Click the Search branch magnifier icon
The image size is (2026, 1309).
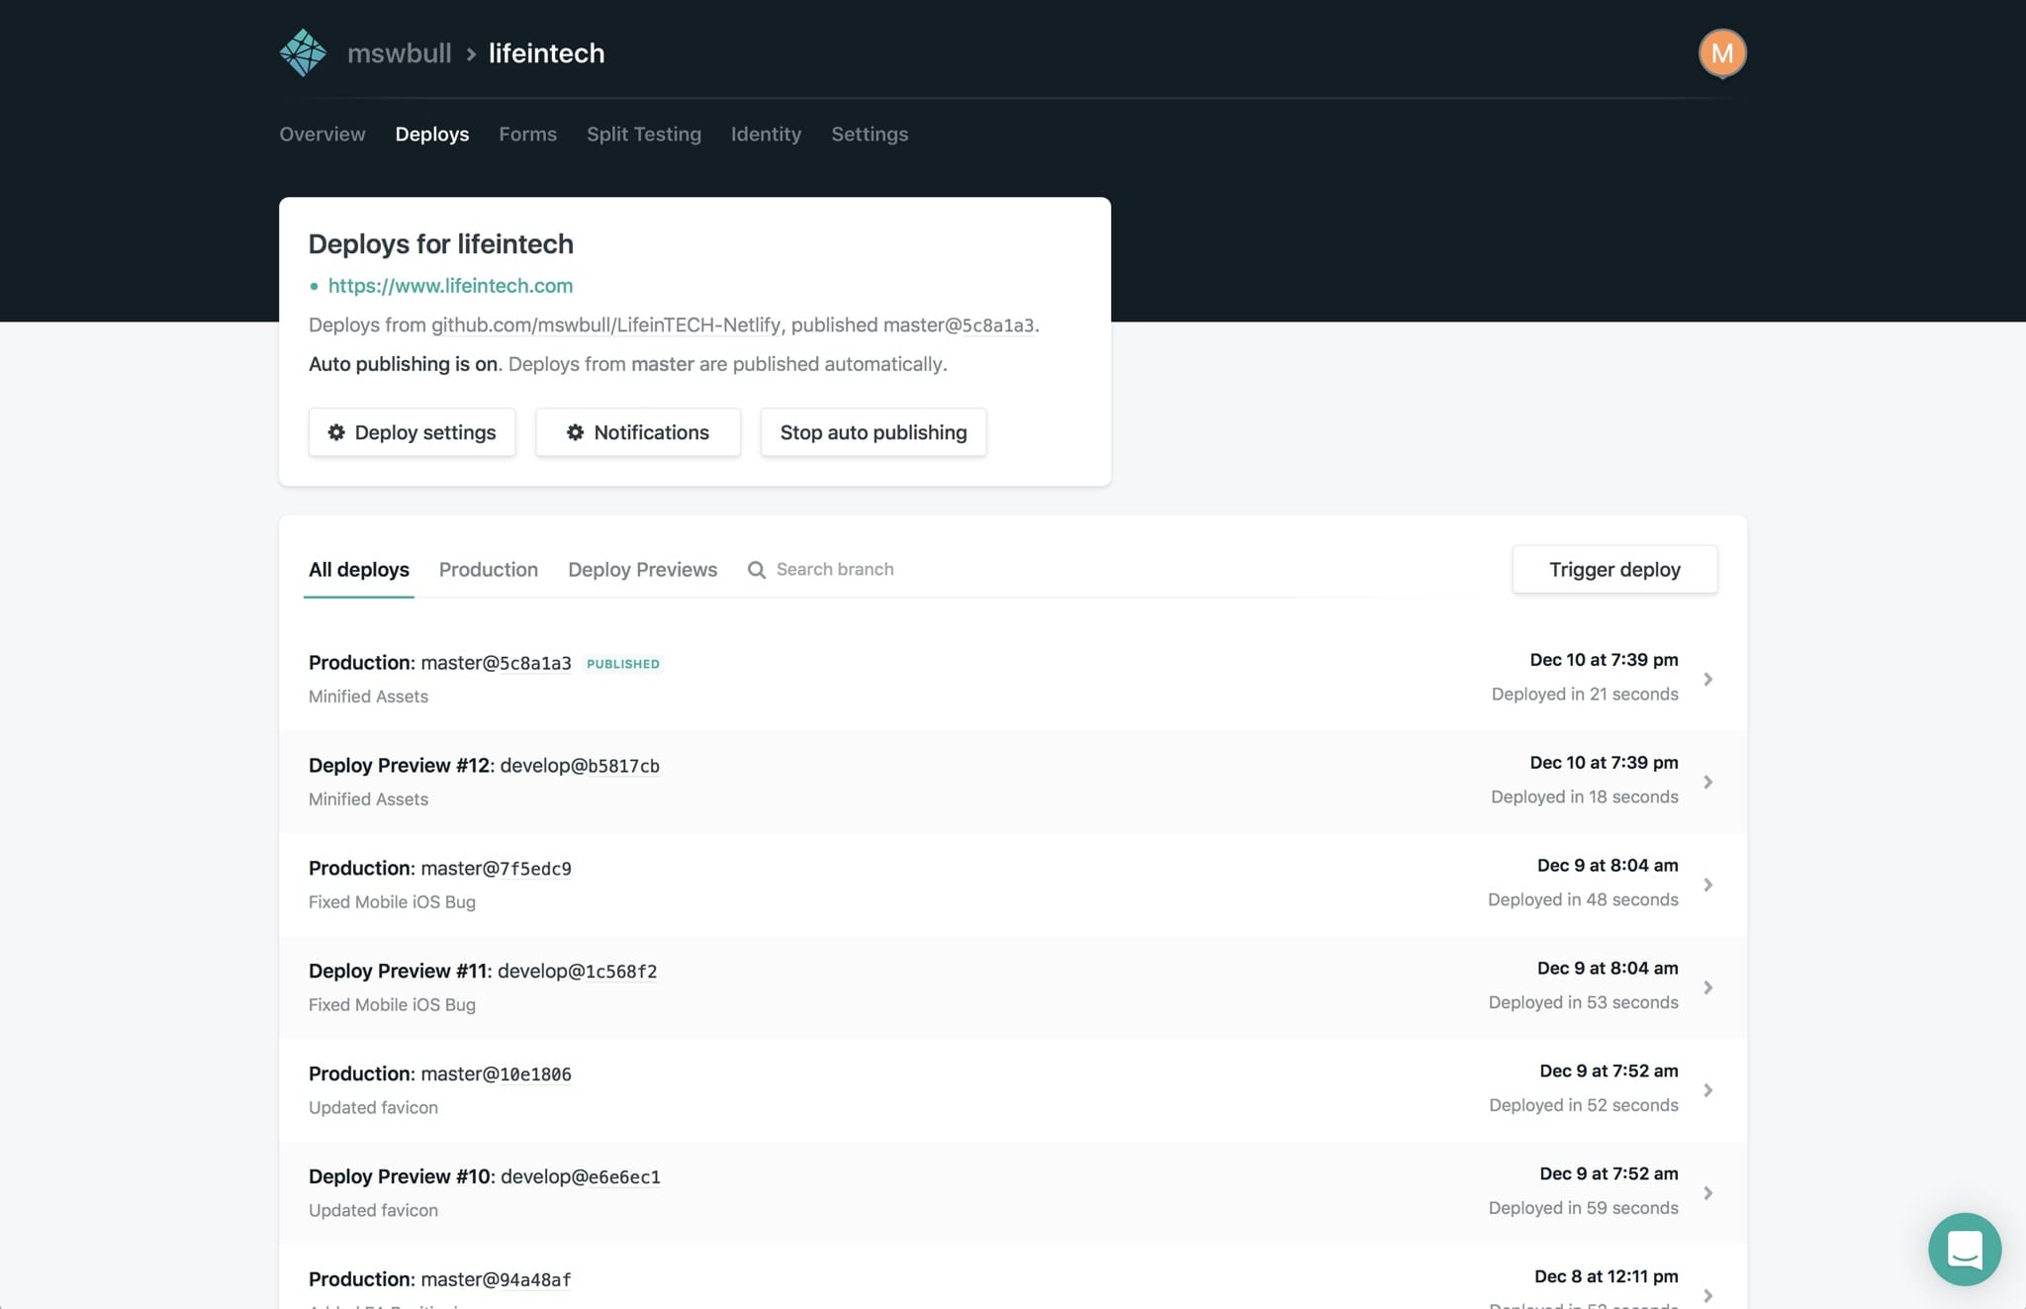[757, 570]
